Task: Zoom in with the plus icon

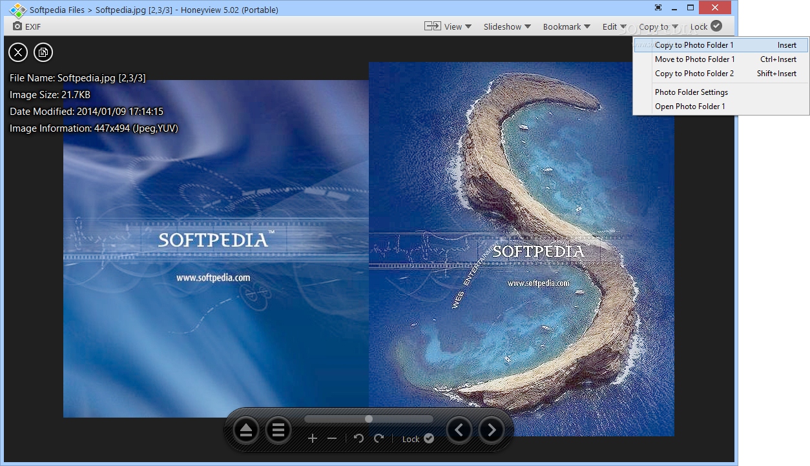Action: click(x=313, y=439)
